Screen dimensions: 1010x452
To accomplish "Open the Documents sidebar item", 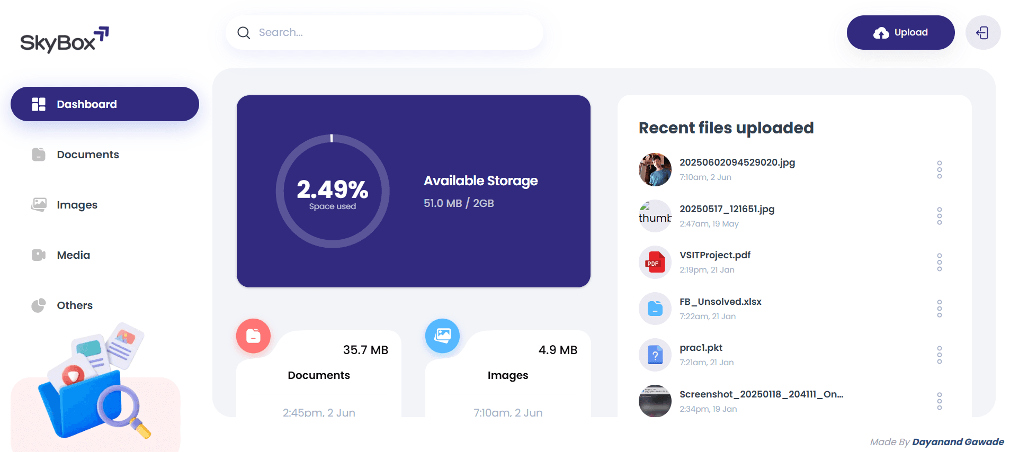I will point(105,155).
